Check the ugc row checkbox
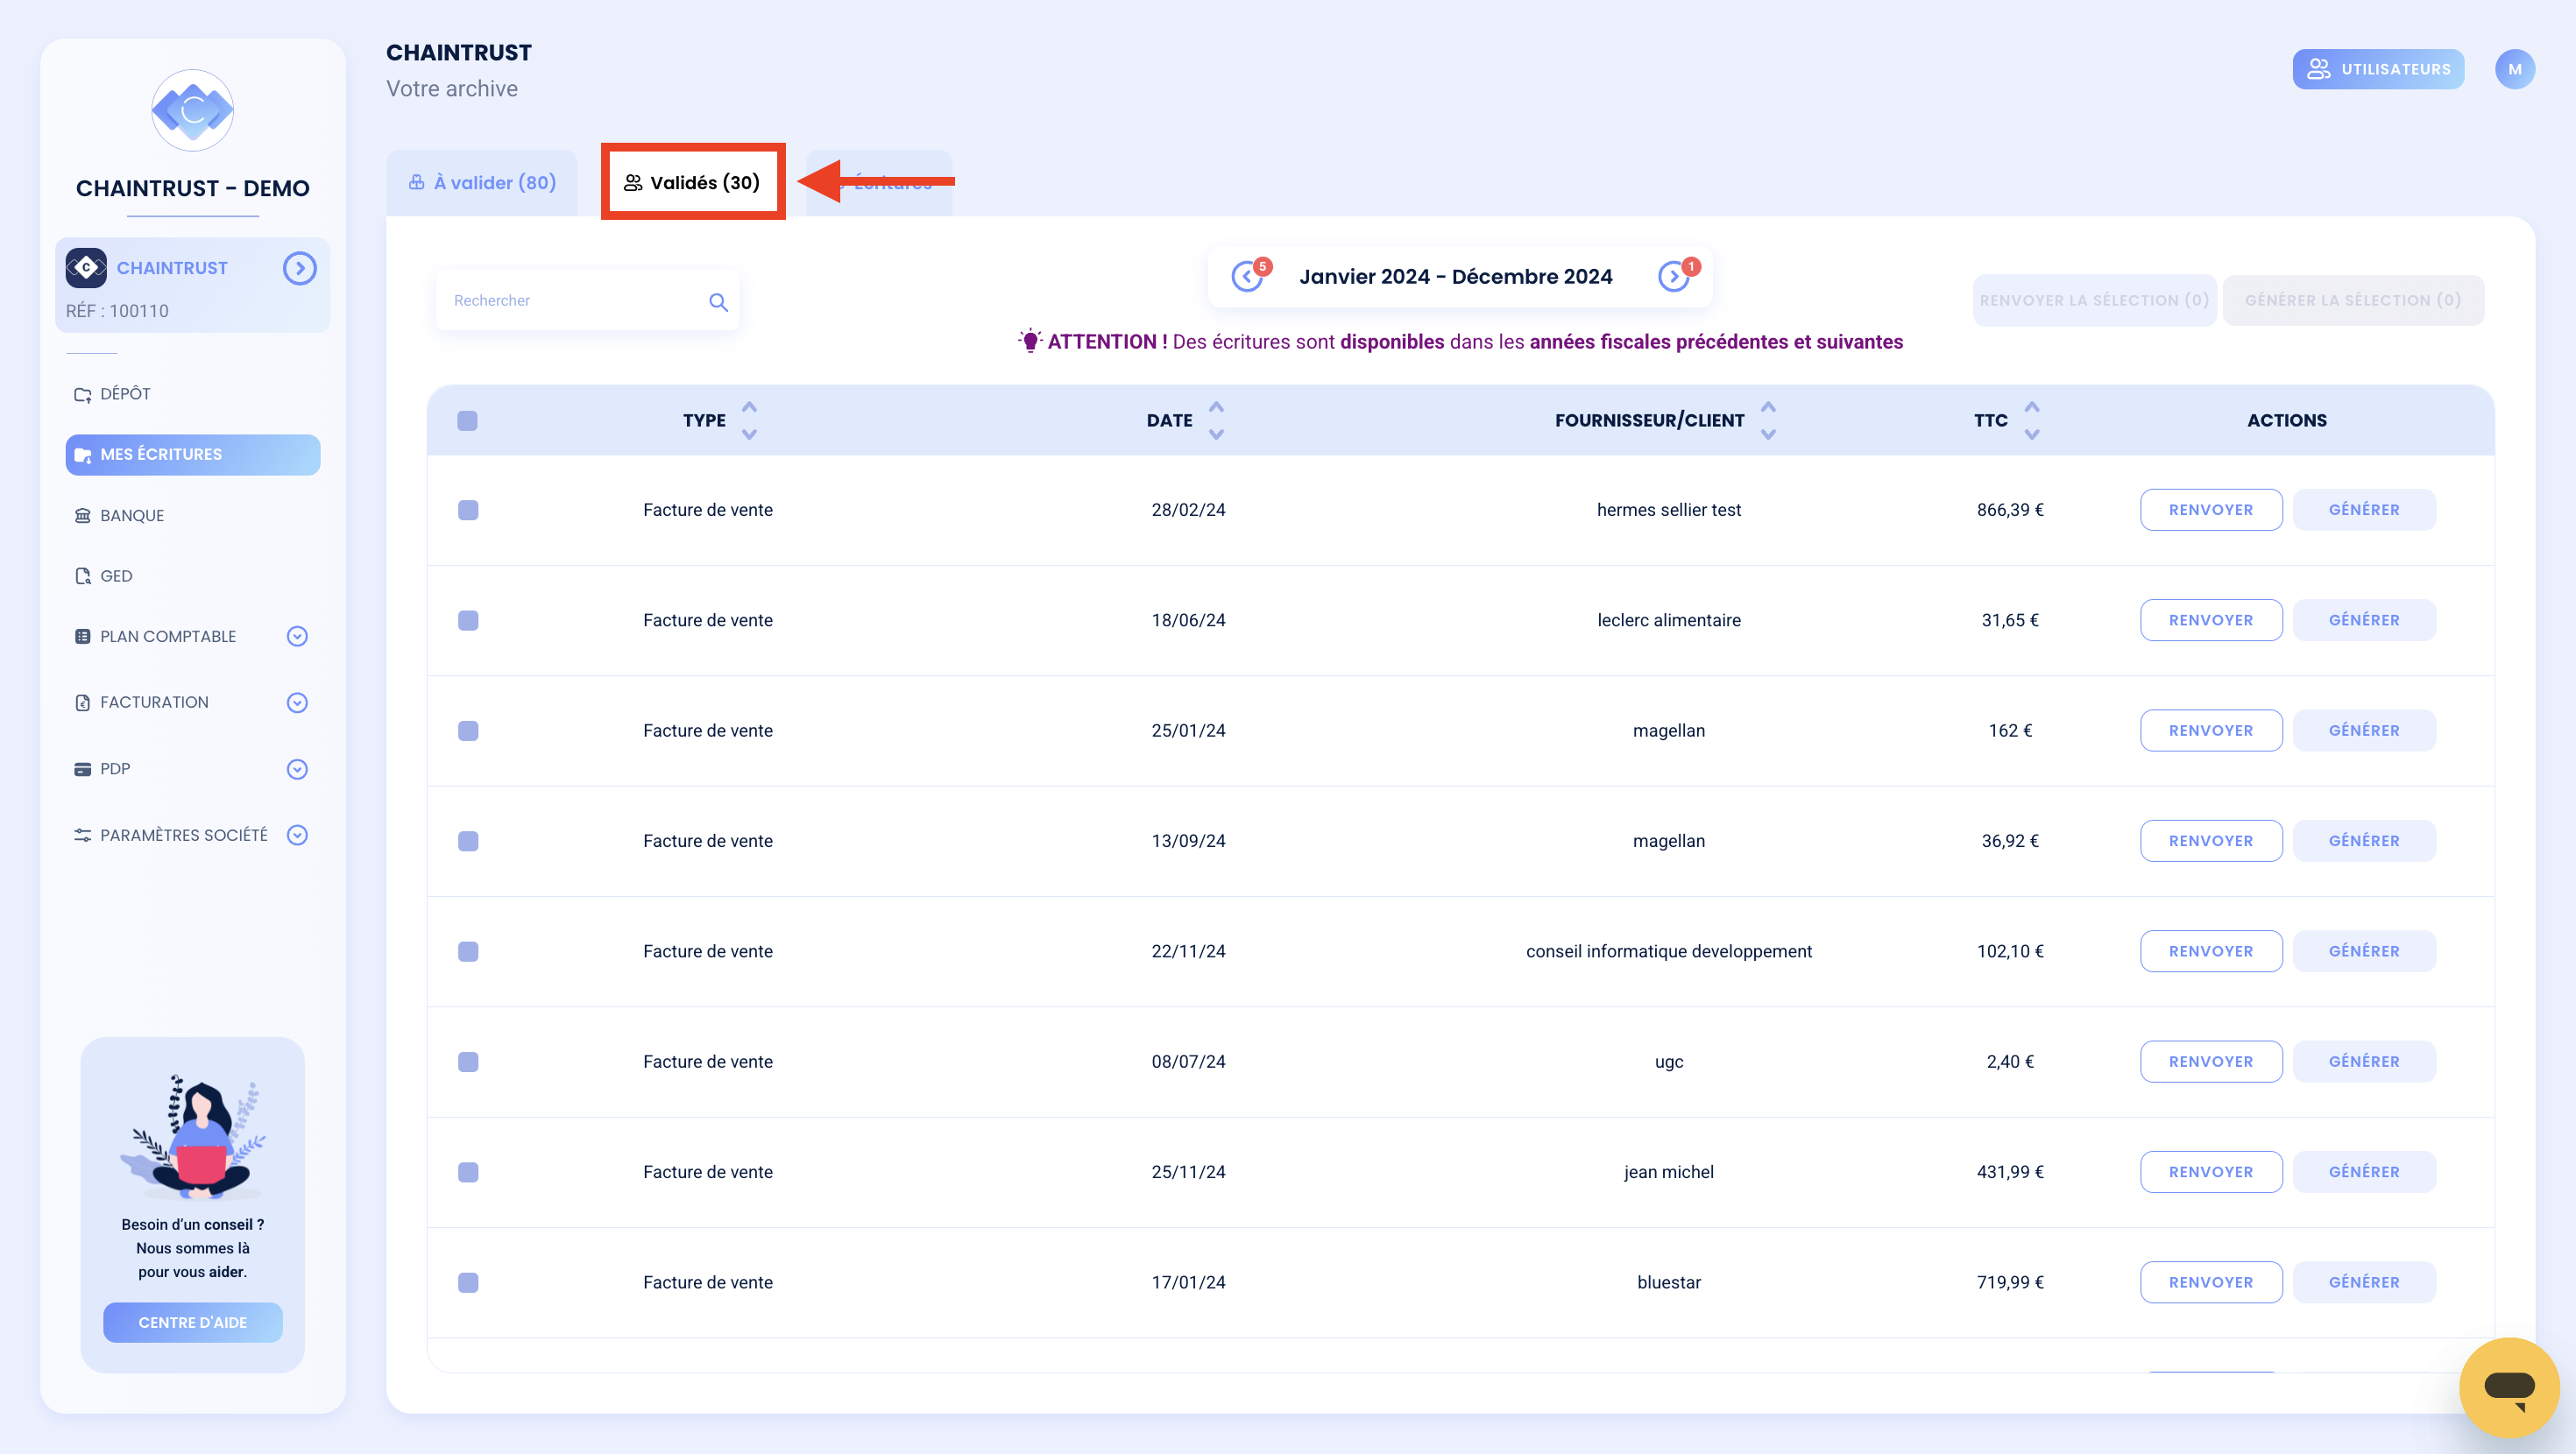2576x1454 pixels. (468, 1062)
